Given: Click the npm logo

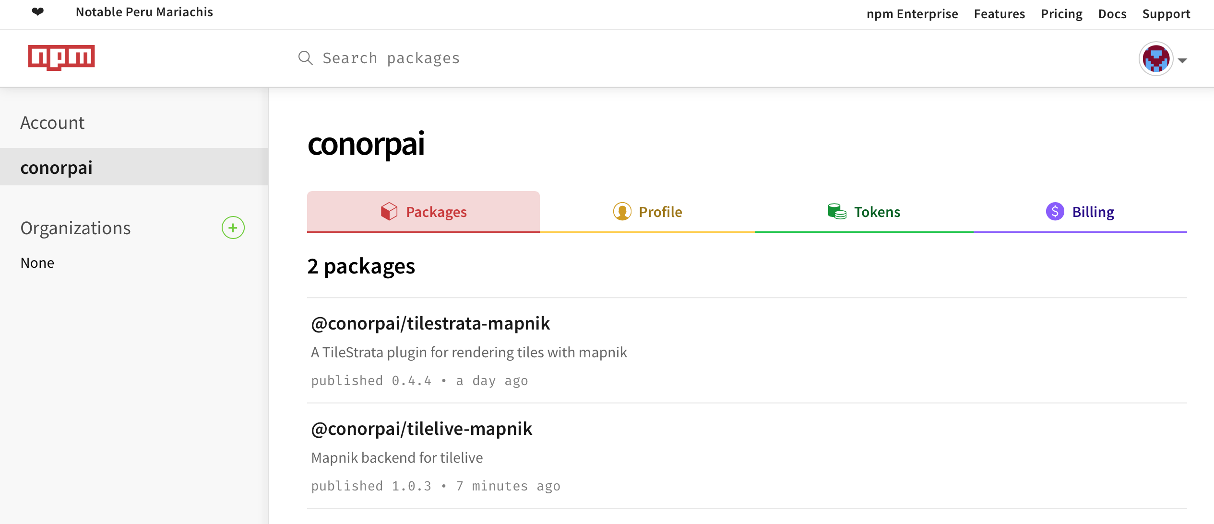Looking at the screenshot, I should coord(61,57).
